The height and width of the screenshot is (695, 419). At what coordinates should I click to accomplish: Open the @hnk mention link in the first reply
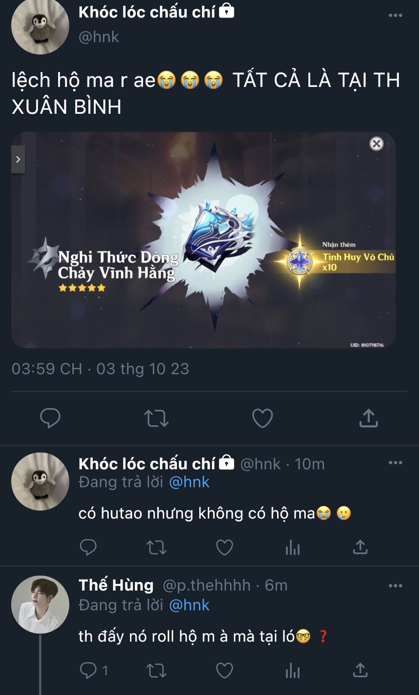(x=189, y=482)
